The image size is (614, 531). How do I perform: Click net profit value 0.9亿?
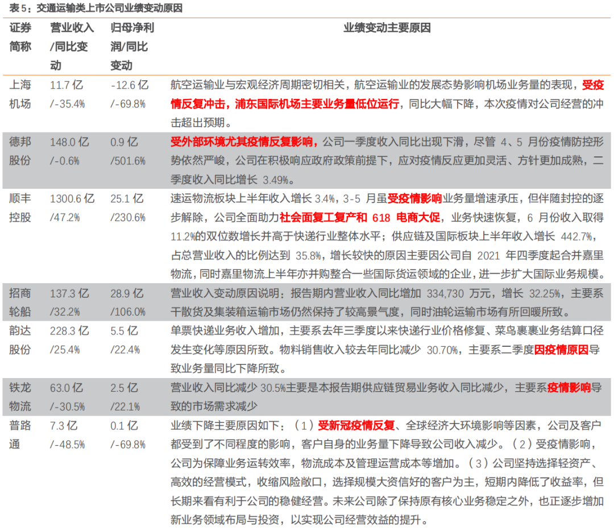click(124, 142)
